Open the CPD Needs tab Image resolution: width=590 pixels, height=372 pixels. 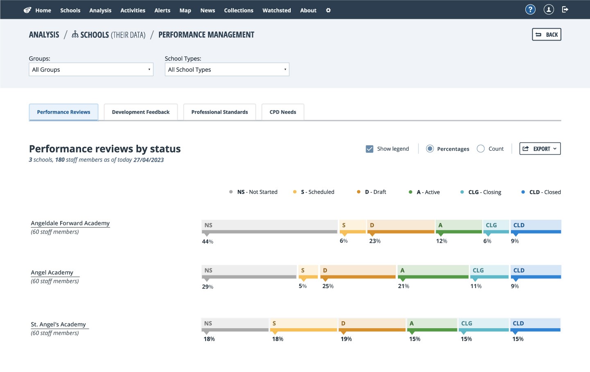tap(283, 112)
